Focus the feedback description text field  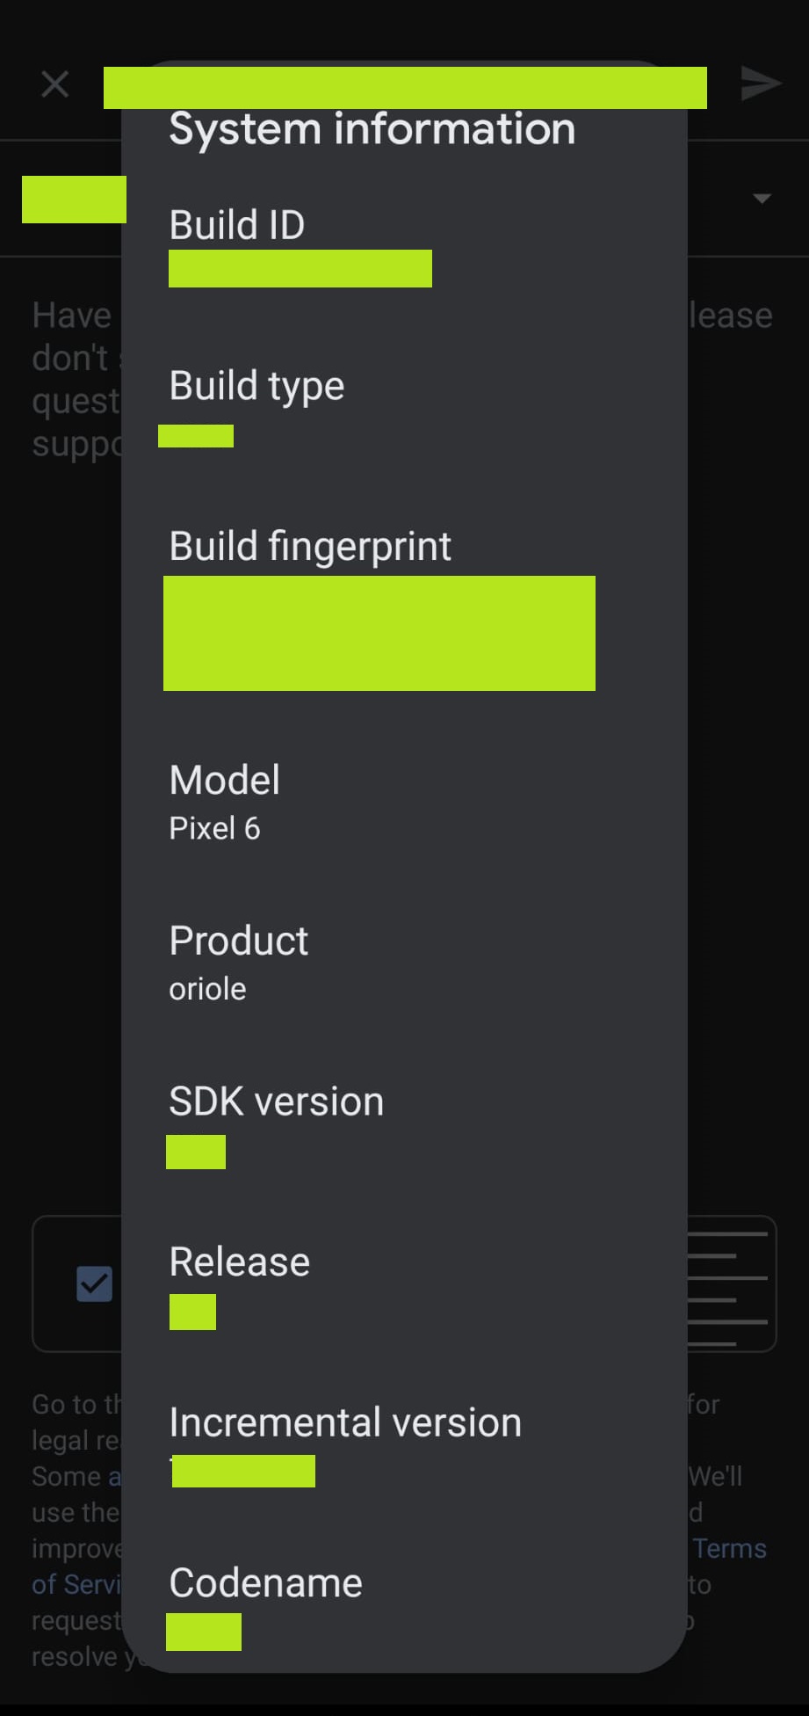[x=70, y=378]
